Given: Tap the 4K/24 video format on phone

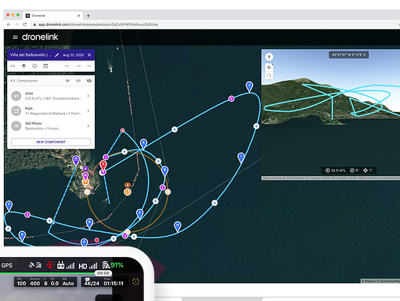Looking at the screenshot, I should tap(92, 282).
